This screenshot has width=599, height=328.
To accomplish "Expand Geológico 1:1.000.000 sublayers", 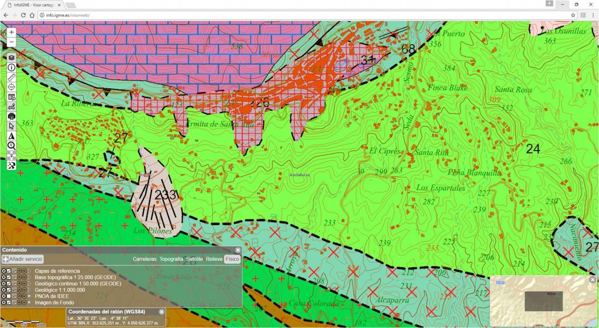I will click(x=29, y=290).
